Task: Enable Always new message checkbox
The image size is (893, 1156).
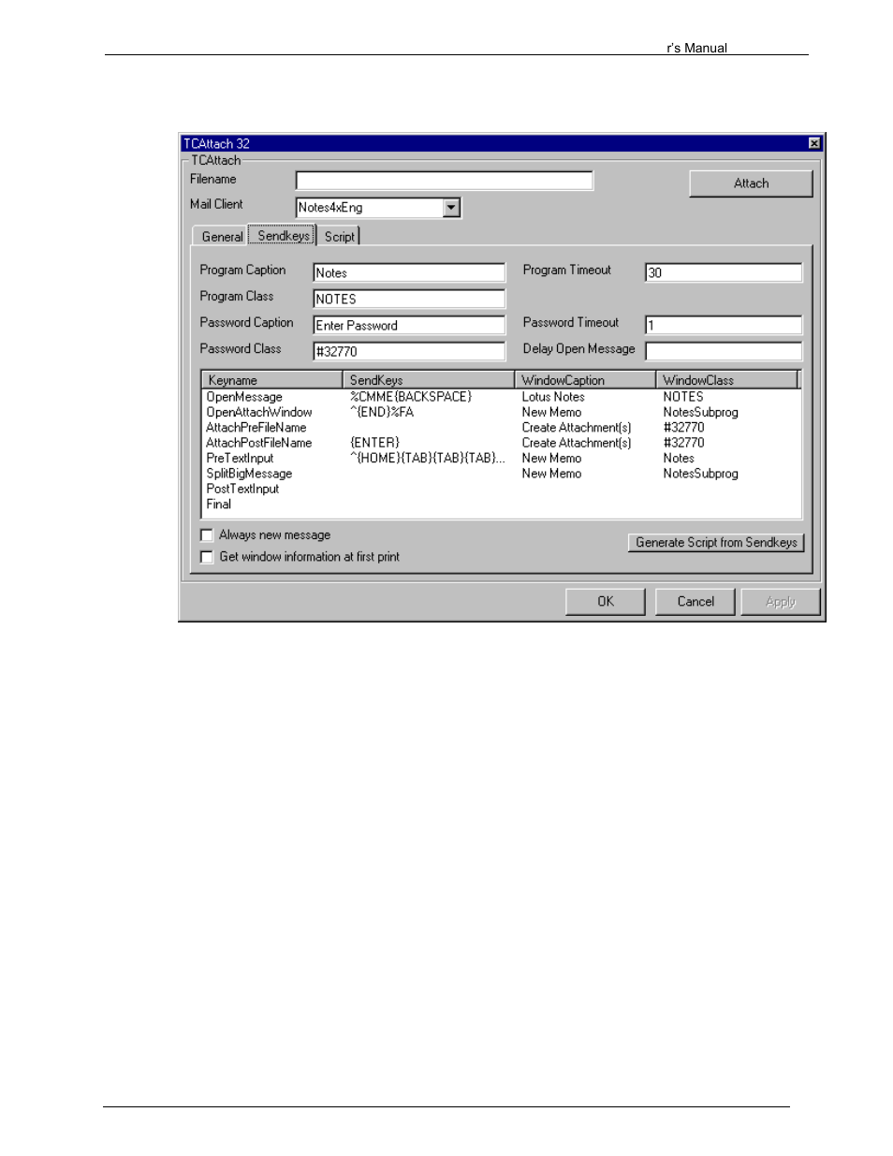Action: point(207,535)
